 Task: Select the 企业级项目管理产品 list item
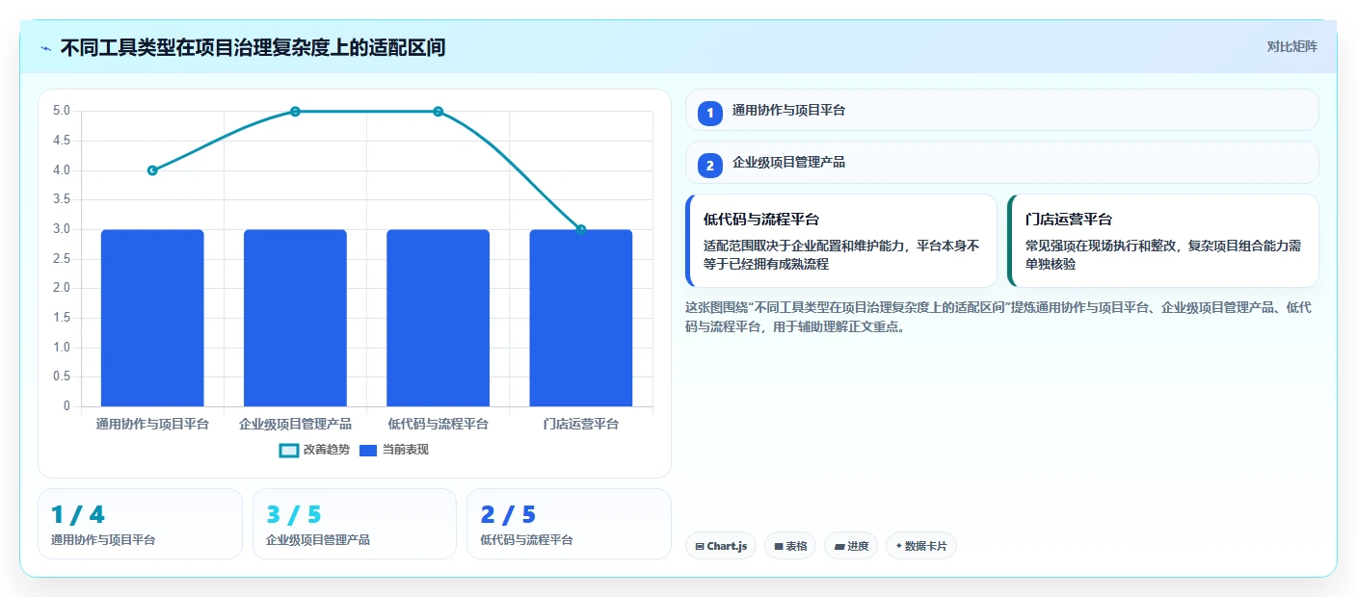(1001, 163)
